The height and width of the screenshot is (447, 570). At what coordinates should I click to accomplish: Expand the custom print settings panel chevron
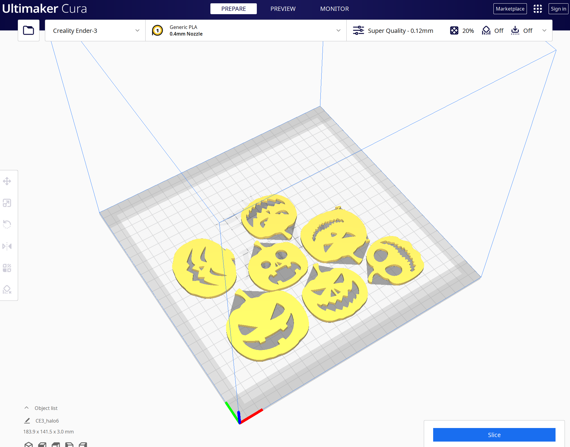point(545,30)
